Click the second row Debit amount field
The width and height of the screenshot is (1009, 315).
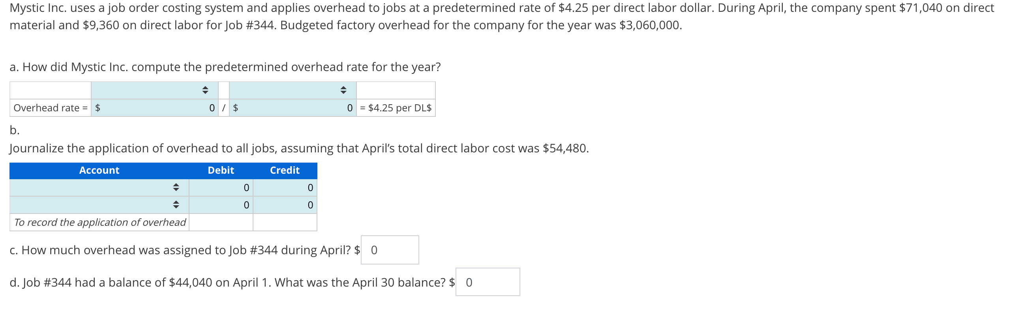tap(221, 205)
